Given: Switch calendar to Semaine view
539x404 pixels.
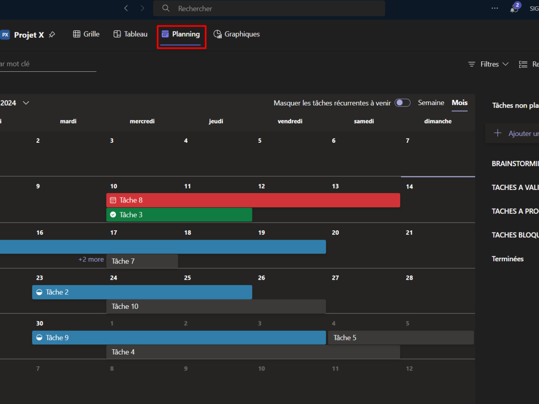Looking at the screenshot, I should pos(431,103).
